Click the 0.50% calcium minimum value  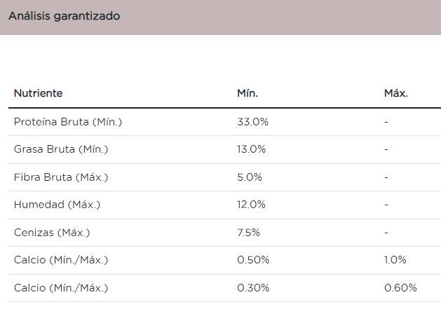253,260
